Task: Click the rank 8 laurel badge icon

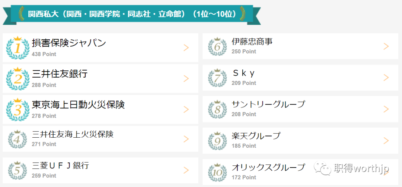Action: coord(217,109)
